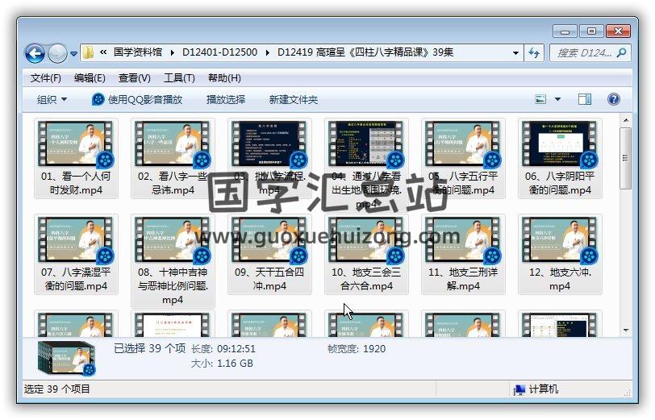655x420 pixels.
Task: Click the Back navigation arrow button
Action: tap(35, 53)
